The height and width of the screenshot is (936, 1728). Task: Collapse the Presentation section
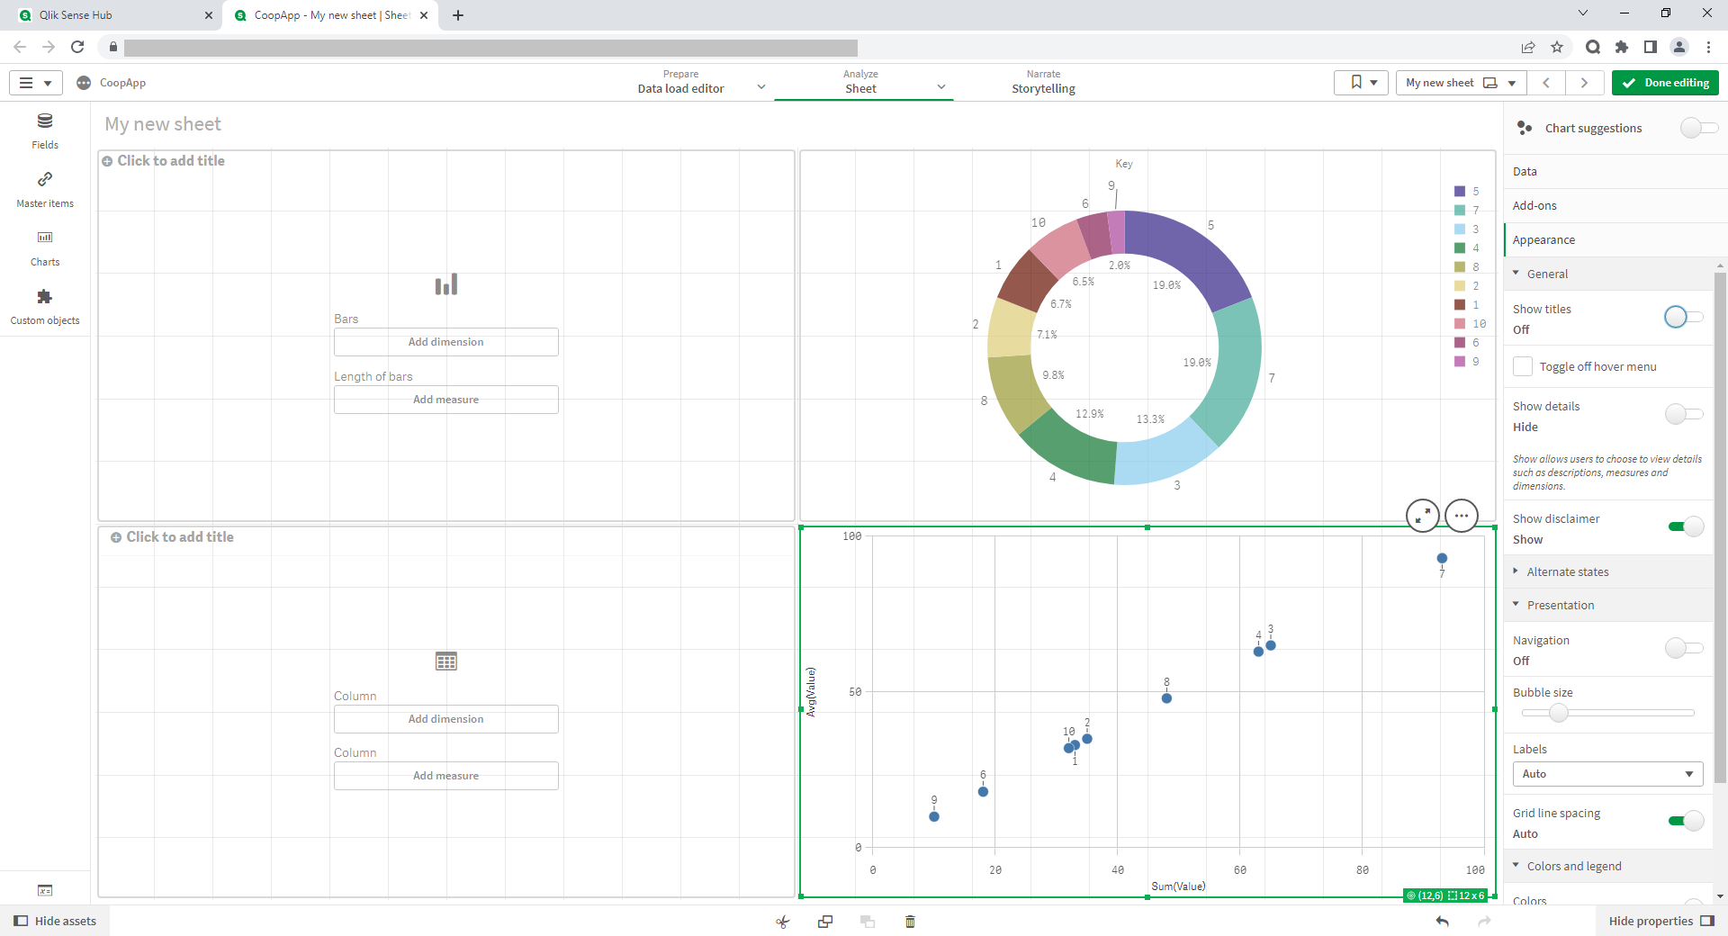click(1560, 605)
